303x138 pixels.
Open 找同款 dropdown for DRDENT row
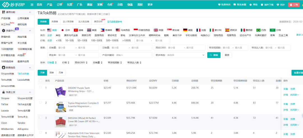[x=295, y=95]
